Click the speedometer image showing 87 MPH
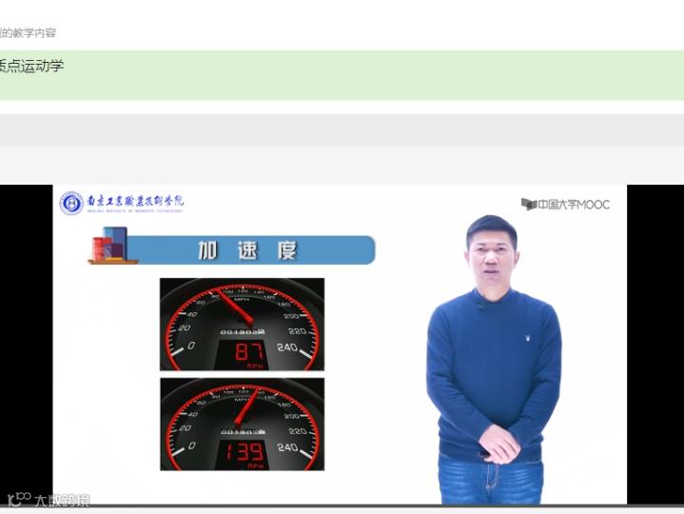This screenshot has height=514, width=684. point(242,325)
